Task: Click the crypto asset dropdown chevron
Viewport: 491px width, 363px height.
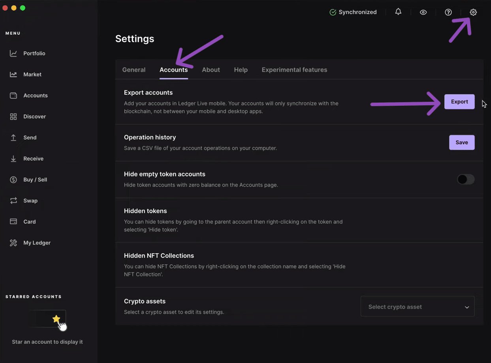Action: coord(467,307)
